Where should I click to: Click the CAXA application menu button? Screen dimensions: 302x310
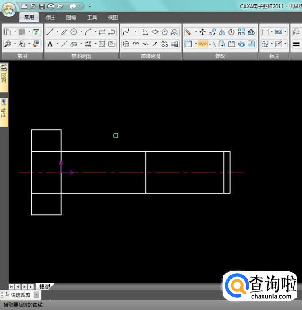(x=8, y=10)
